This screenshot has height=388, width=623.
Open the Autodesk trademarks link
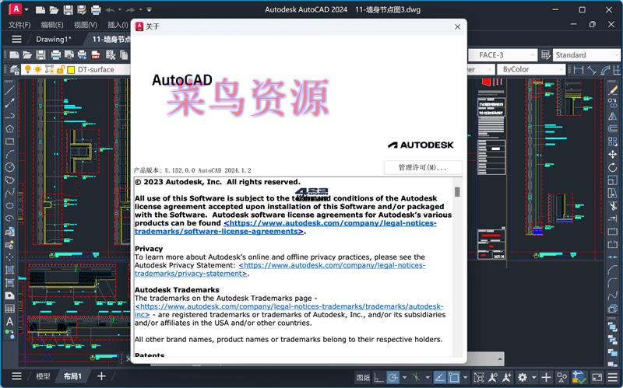(289, 310)
